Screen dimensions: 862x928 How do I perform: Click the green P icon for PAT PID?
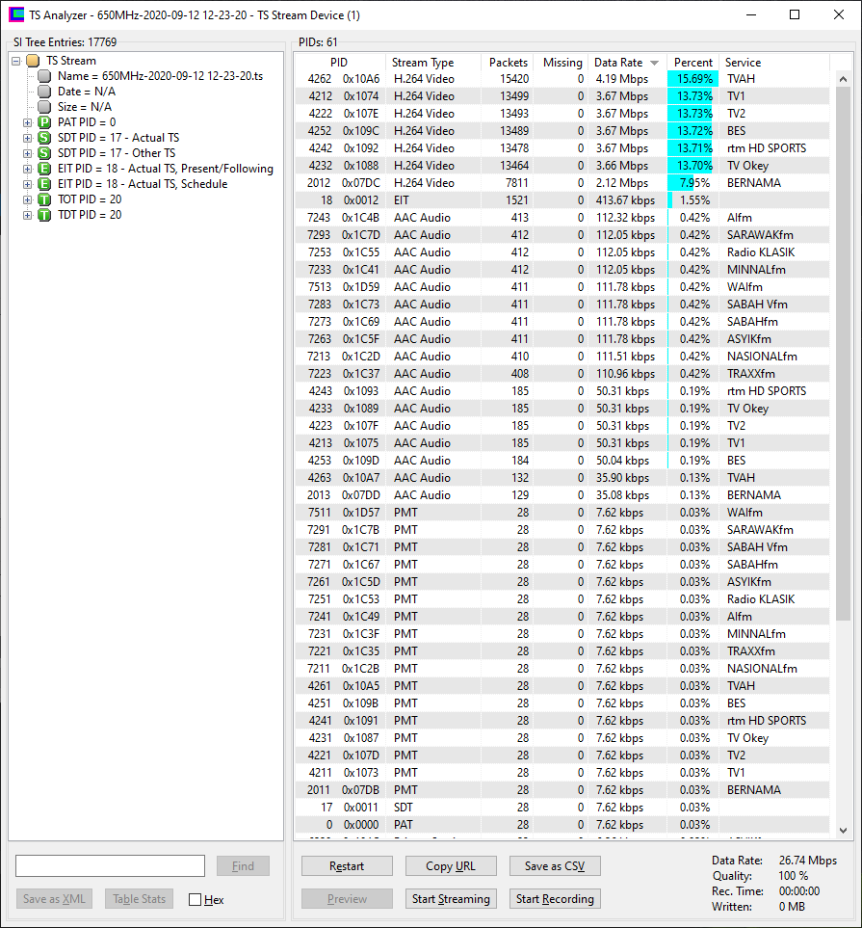click(44, 122)
